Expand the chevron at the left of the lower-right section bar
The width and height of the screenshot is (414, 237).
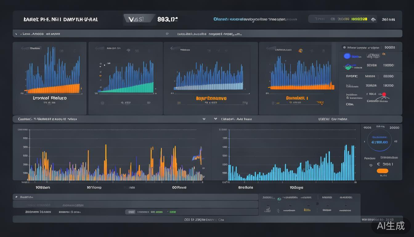215,119
